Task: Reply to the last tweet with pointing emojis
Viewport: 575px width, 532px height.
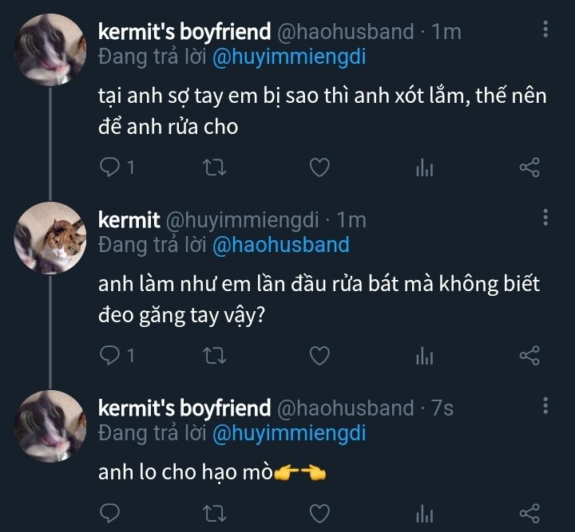Action: (x=111, y=511)
